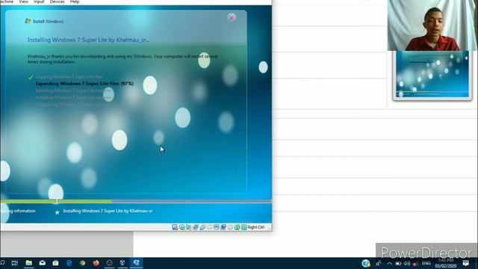Launch Microsoft Edge from the taskbar
Viewport: 478px width, 269px height.
click(69, 262)
